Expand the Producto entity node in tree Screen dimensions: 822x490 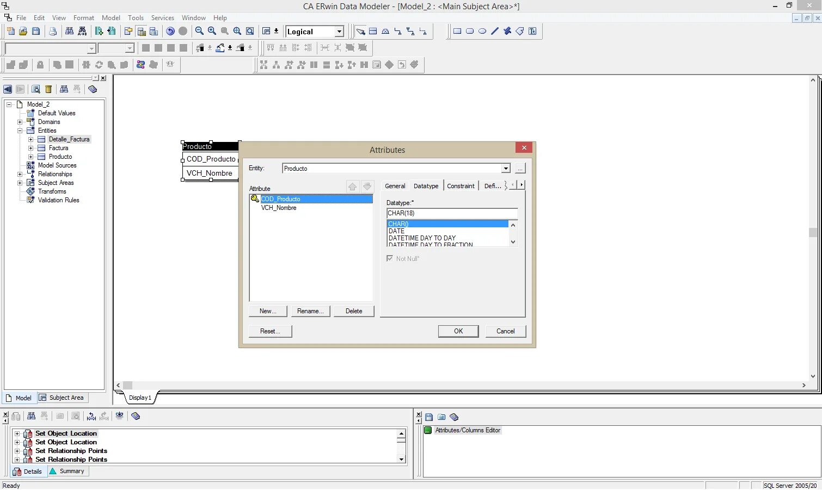[31, 157]
